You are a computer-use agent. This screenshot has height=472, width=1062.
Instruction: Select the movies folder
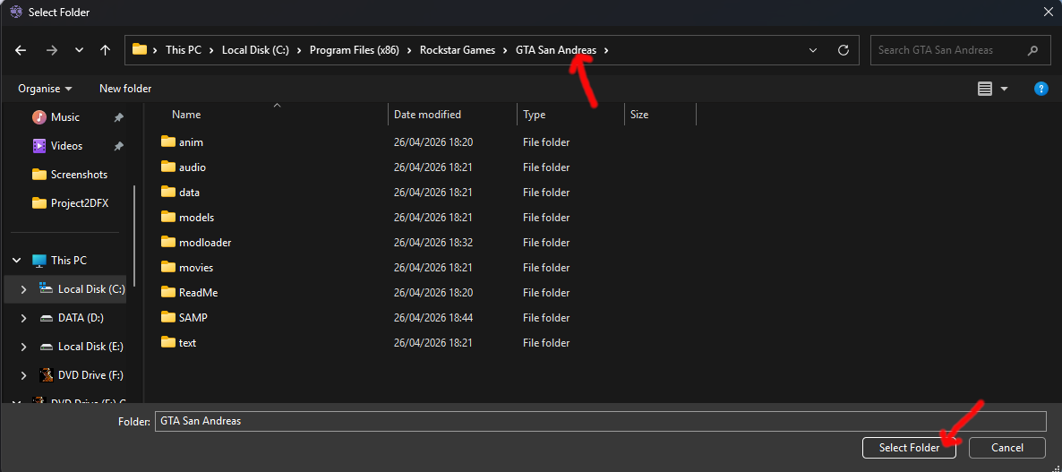[x=196, y=268]
